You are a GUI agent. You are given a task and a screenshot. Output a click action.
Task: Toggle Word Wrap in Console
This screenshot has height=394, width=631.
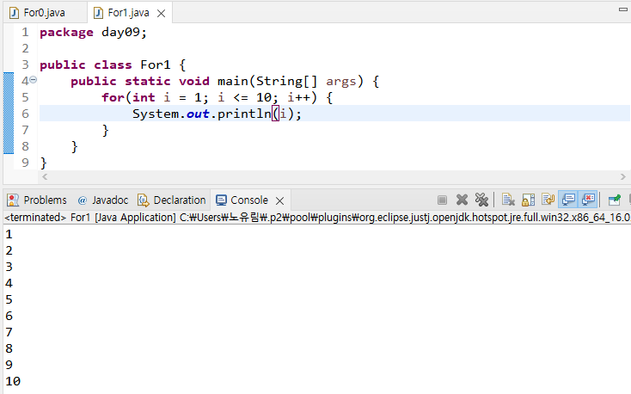pos(548,200)
